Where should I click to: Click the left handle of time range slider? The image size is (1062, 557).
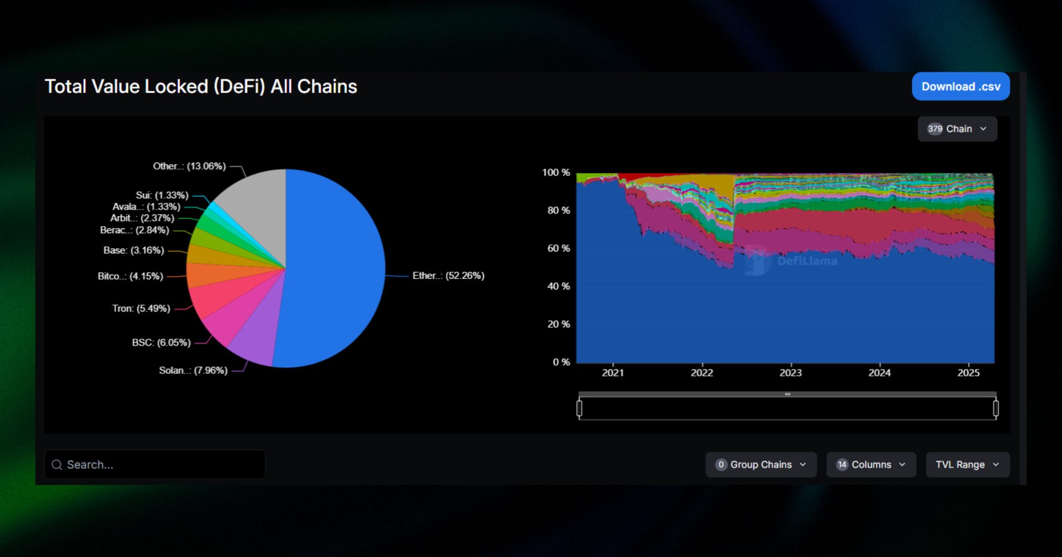point(579,408)
